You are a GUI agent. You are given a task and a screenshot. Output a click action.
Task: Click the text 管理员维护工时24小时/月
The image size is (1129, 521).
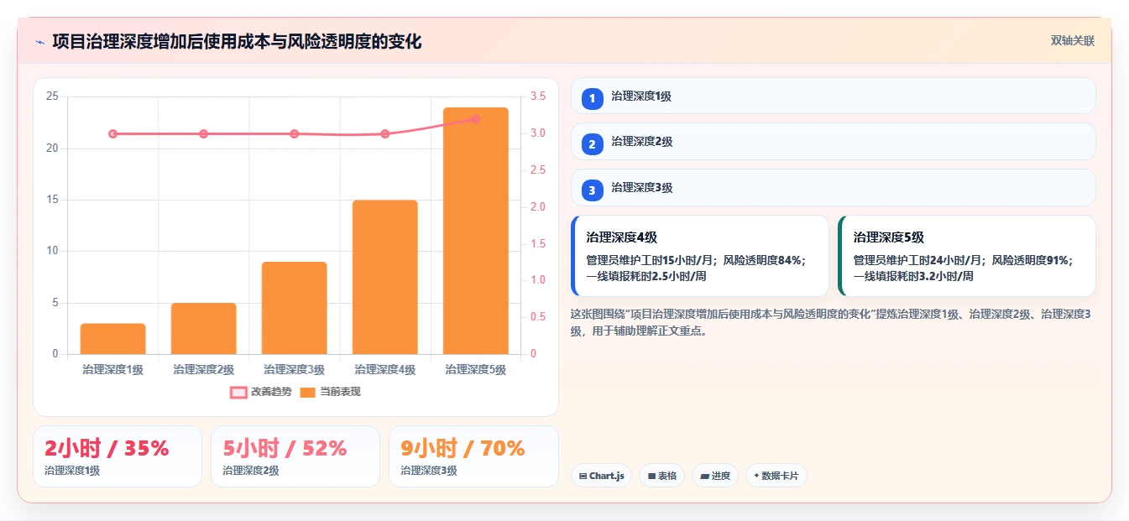pyautogui.click(x=919, y=260)
